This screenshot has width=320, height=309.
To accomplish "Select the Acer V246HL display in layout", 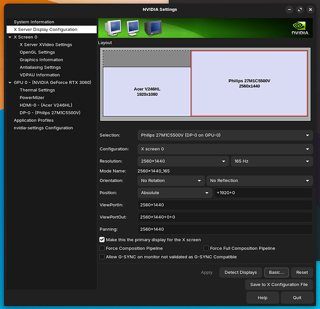I will click(147, 91).
